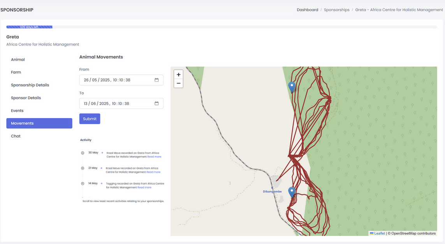Click the Animal Movements heading
This screenshot has width=445, height=244.
click(x=101, y=57)
